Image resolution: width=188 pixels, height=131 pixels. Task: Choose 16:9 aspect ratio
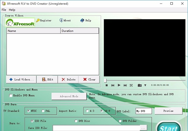(102, 111)
